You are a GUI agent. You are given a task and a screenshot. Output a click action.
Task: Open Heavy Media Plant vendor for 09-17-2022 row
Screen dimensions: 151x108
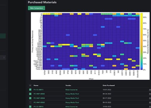point(72,98)
